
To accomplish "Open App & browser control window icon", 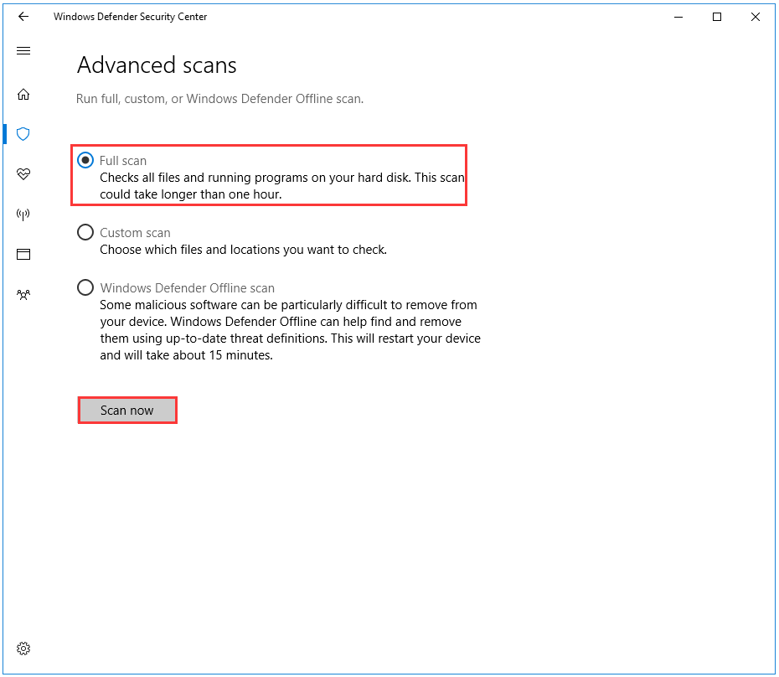I will click(23, 255).
